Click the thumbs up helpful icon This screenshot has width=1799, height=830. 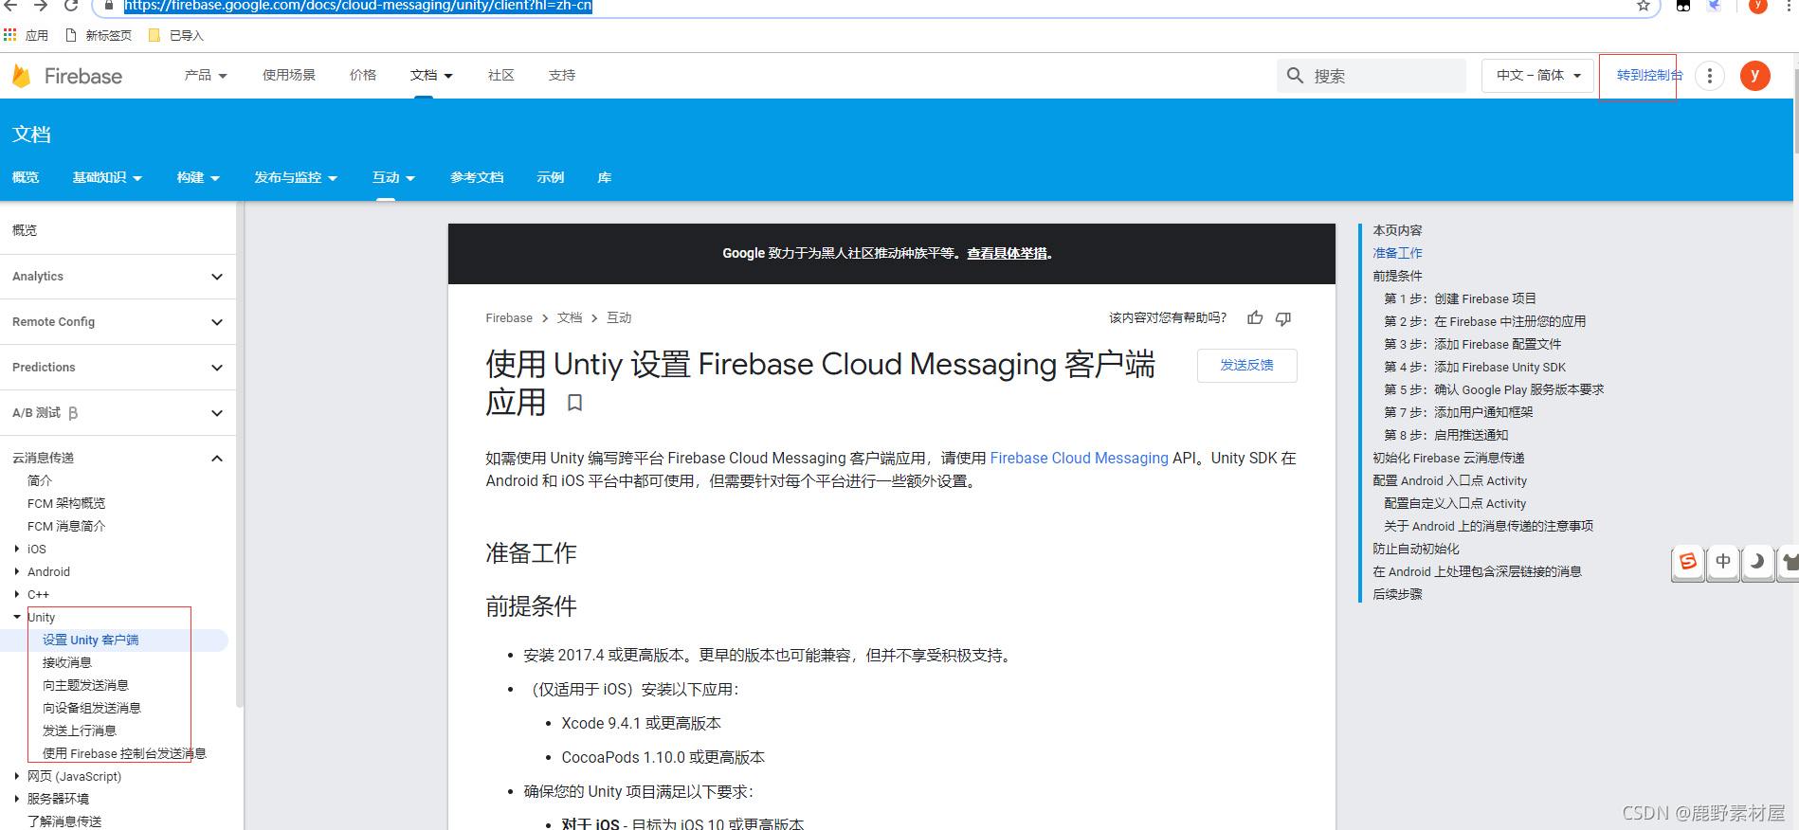coord(1255,318)
